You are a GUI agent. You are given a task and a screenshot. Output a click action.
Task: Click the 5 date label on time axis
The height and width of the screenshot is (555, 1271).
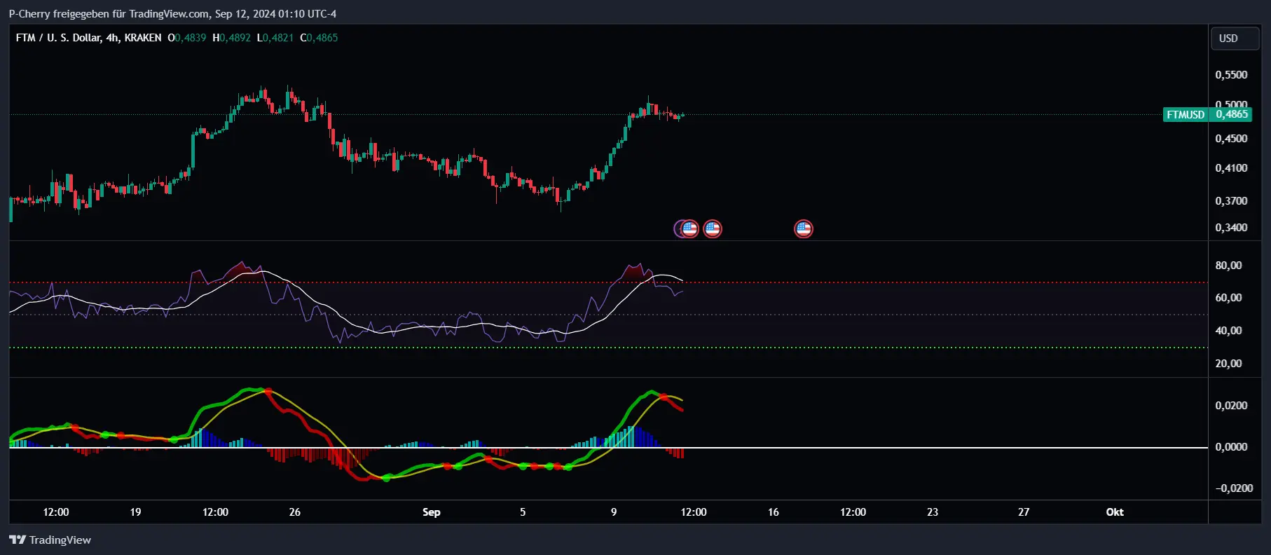pos(523,512)
